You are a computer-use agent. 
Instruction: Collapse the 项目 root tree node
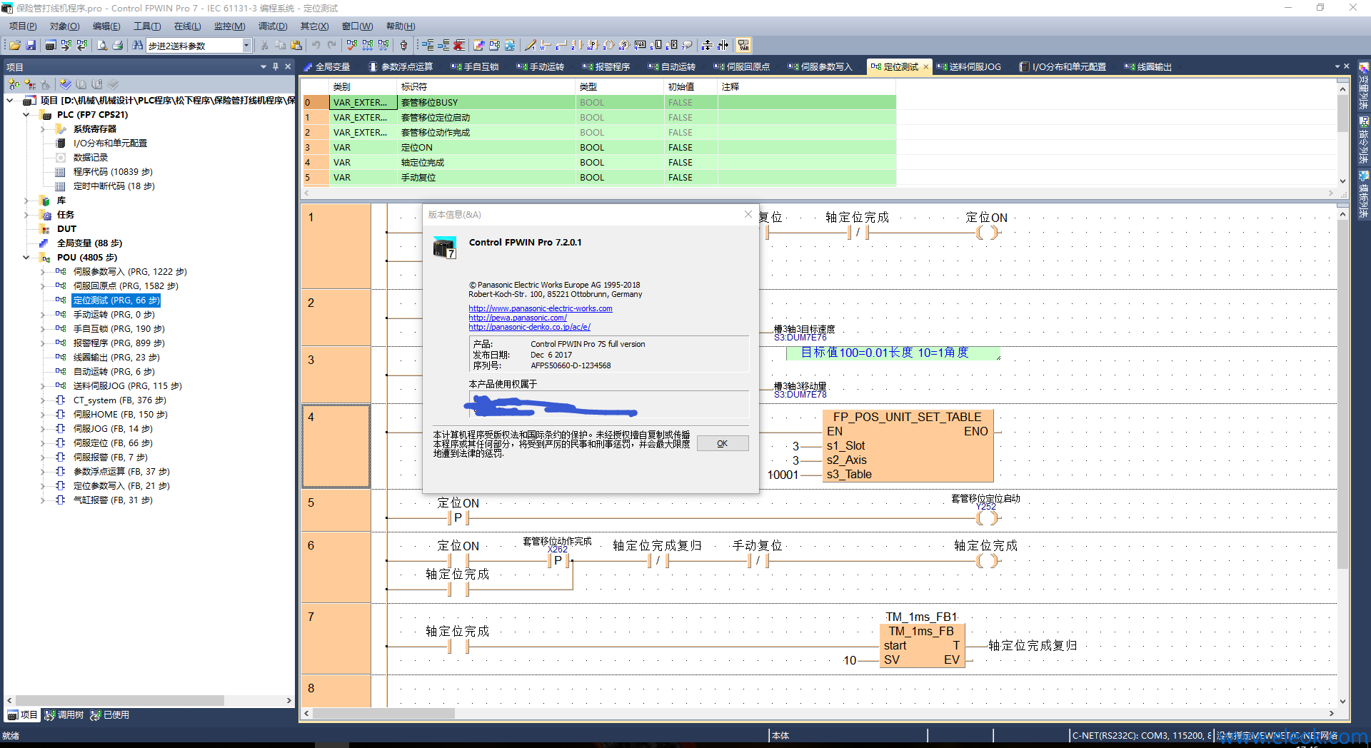pyautogui.click(x=10, y=101)
